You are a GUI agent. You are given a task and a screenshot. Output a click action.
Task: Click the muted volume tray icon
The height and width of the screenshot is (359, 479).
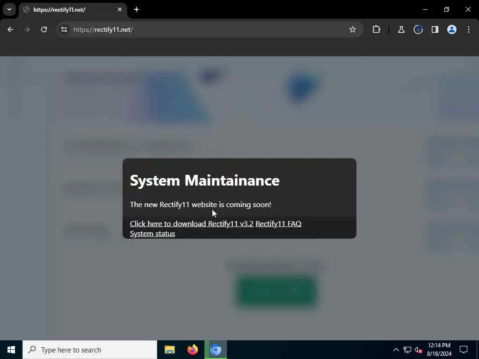[x=418, y=350]
